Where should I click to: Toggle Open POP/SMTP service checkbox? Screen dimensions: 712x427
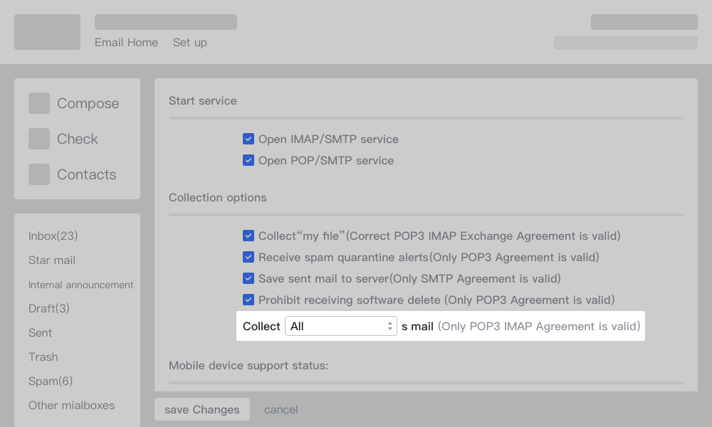pos(248,161)
